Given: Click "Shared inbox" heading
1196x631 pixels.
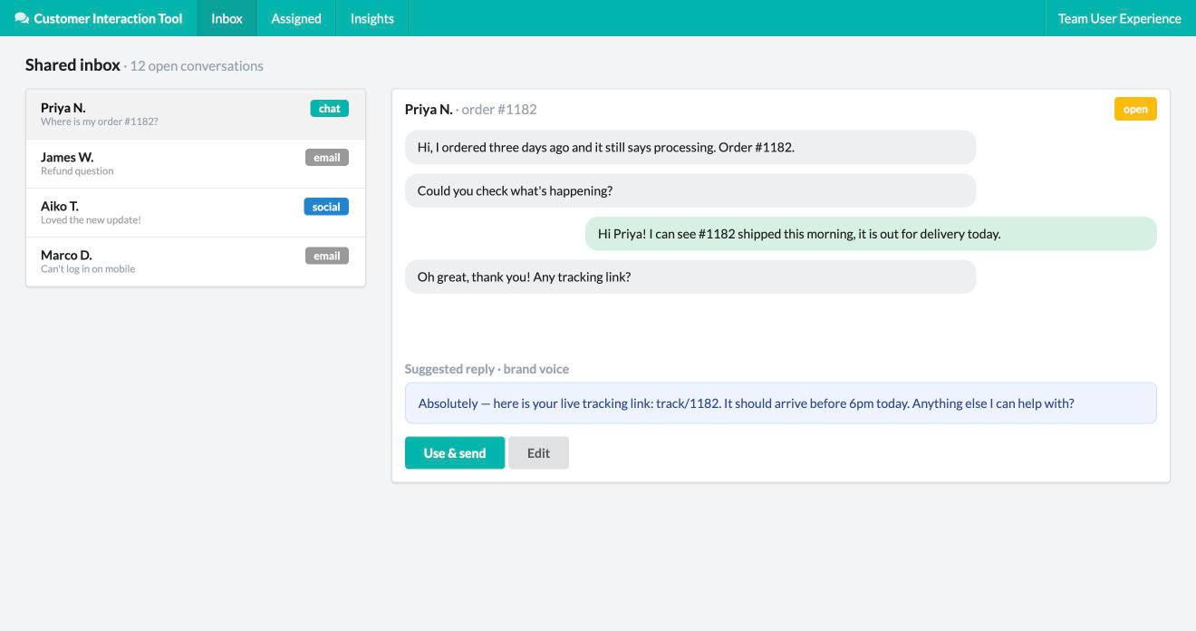Looking at the screenshot, I should [x=72, y=65].
